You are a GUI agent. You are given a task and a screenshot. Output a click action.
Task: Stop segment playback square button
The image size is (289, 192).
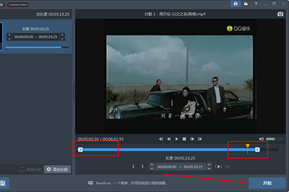[227, 167]
